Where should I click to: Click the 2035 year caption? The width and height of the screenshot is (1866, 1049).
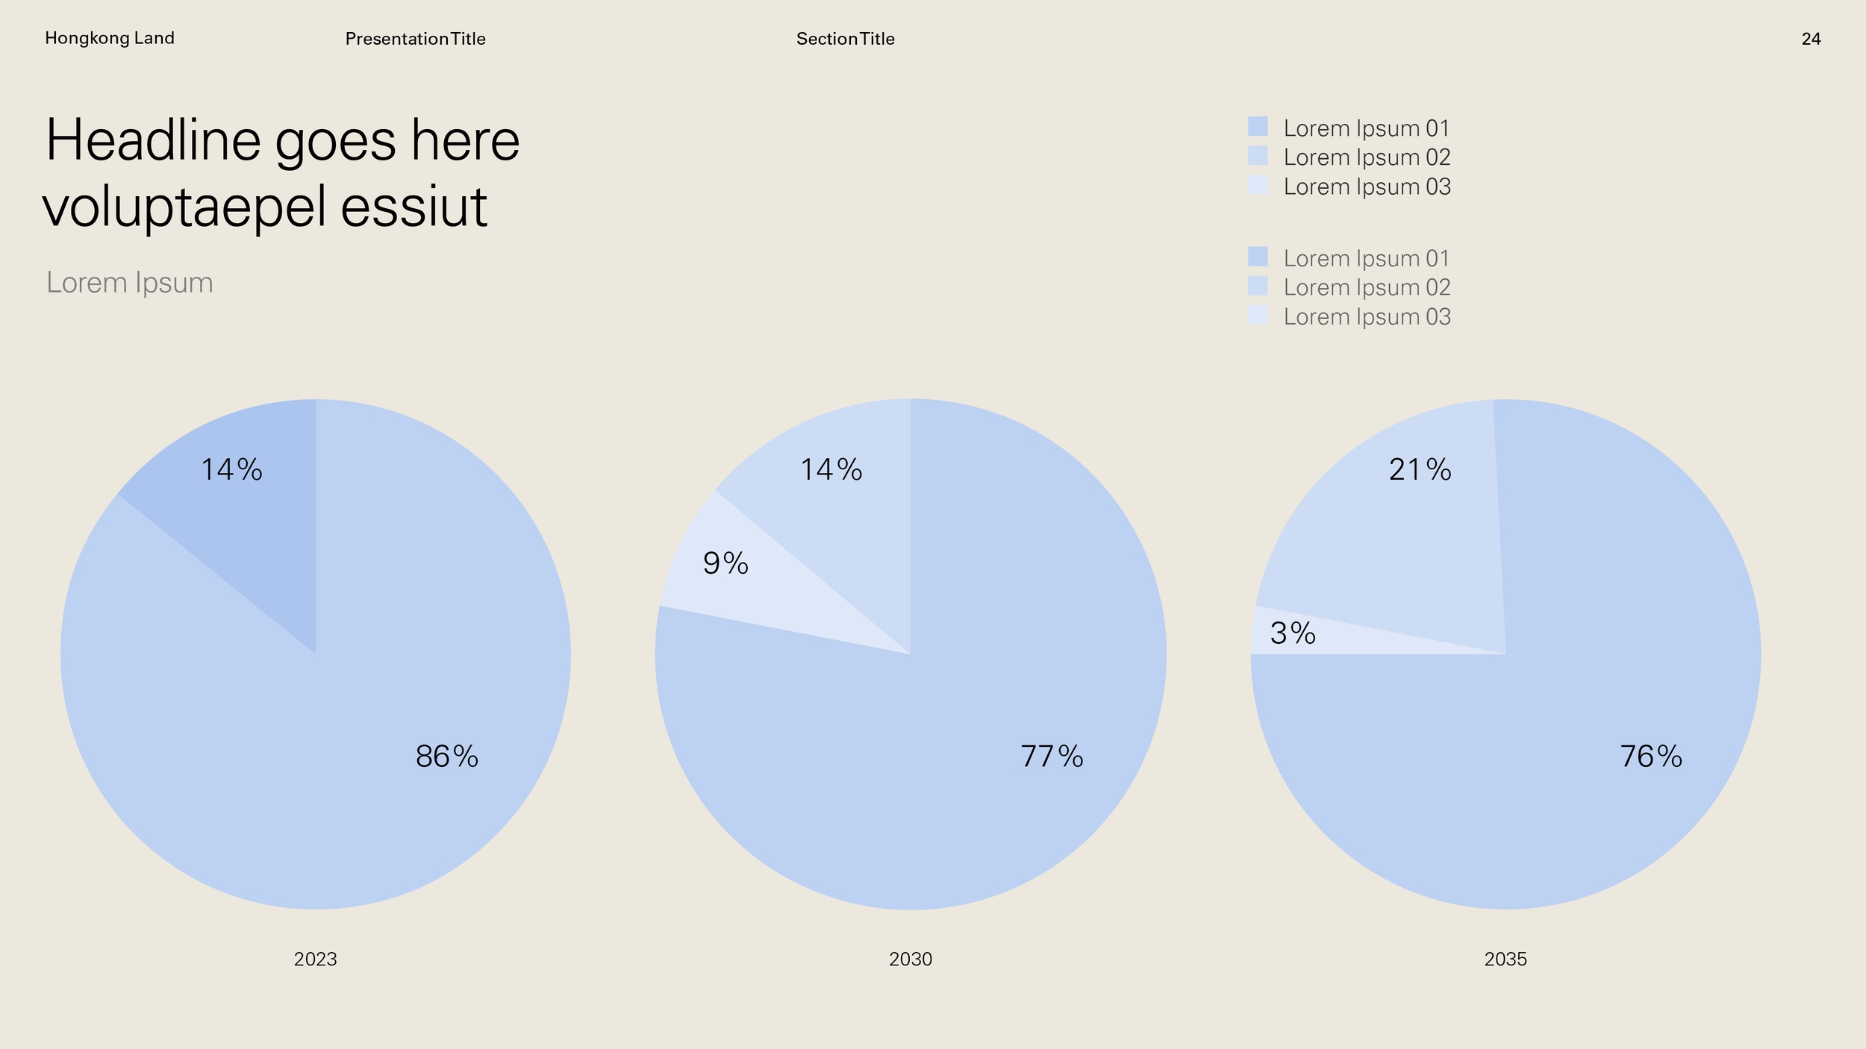pos(1505,959)
